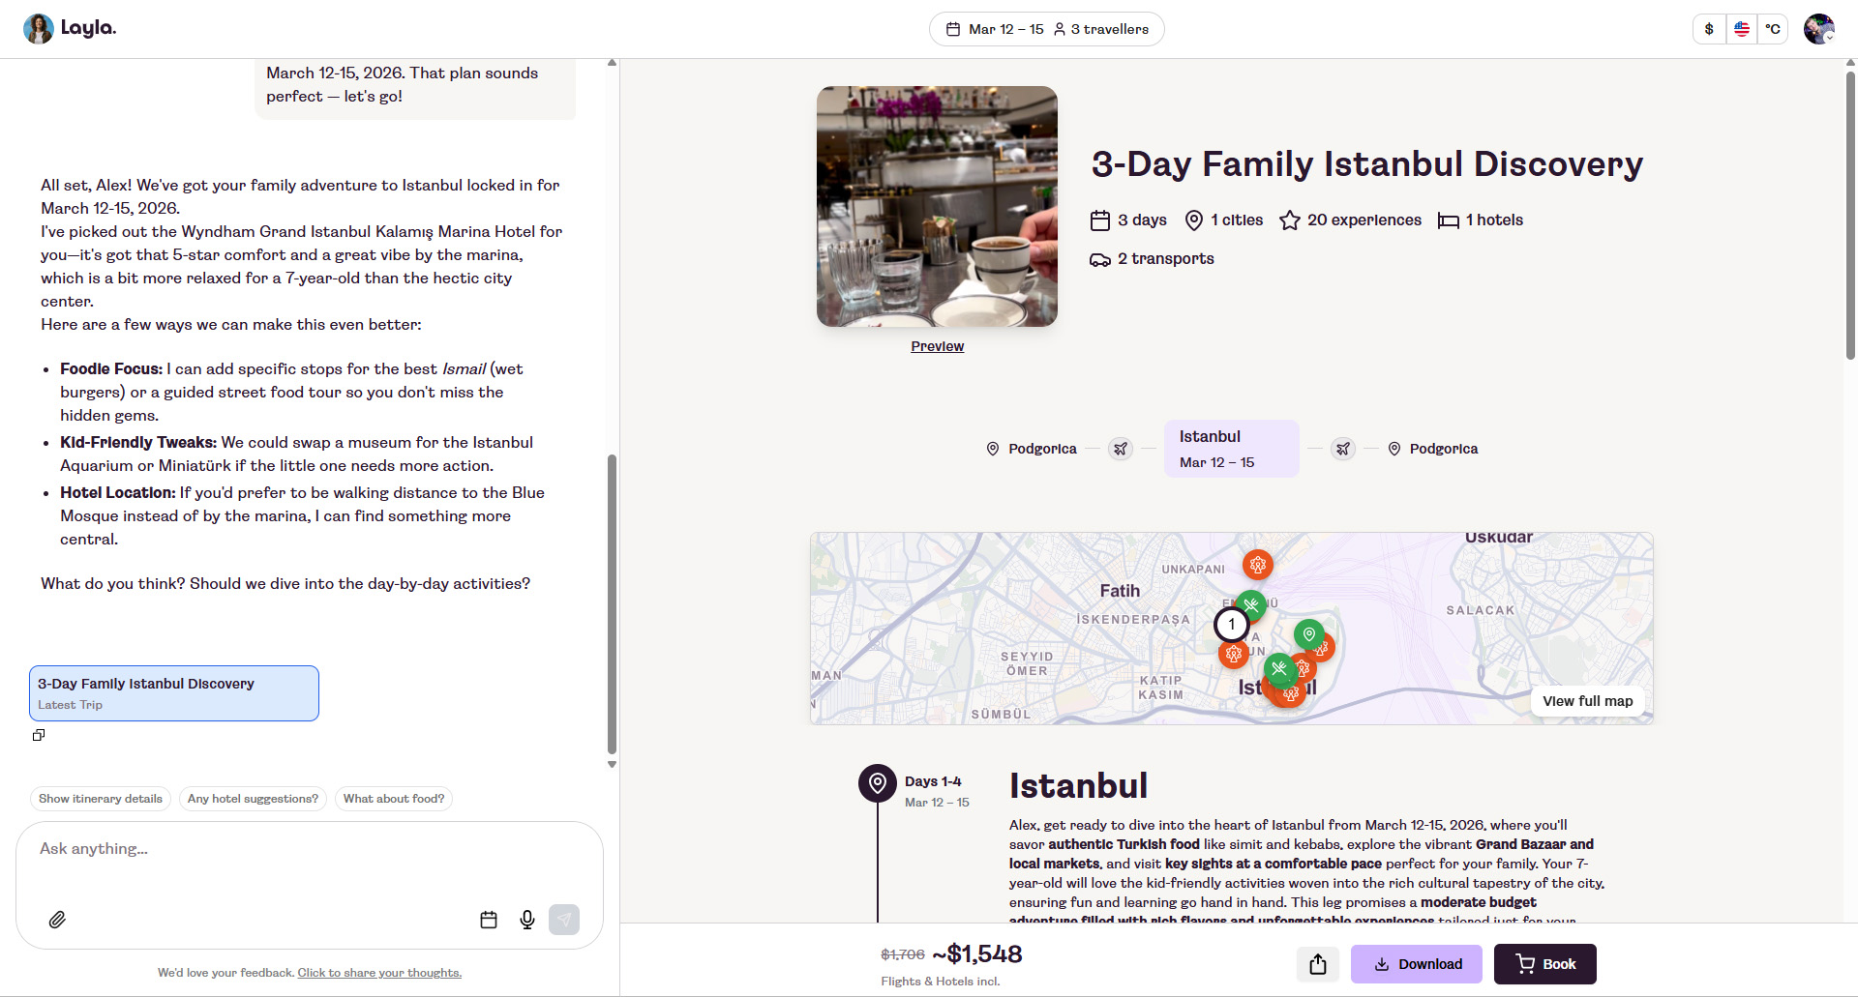Click the share trip icon button
This screenshot has height=997, width=1858.
pos(1317,964)
